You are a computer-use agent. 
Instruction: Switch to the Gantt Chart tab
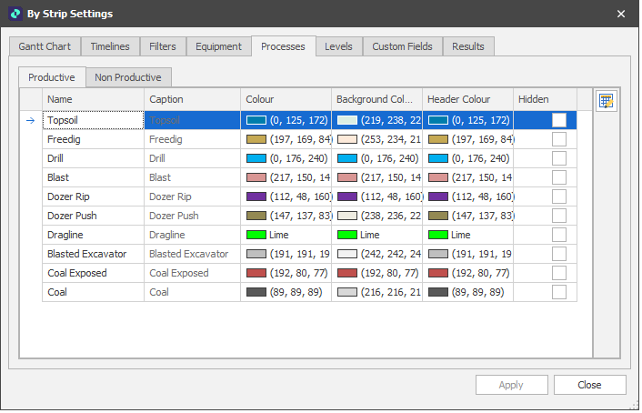click(x=45, y=46)
